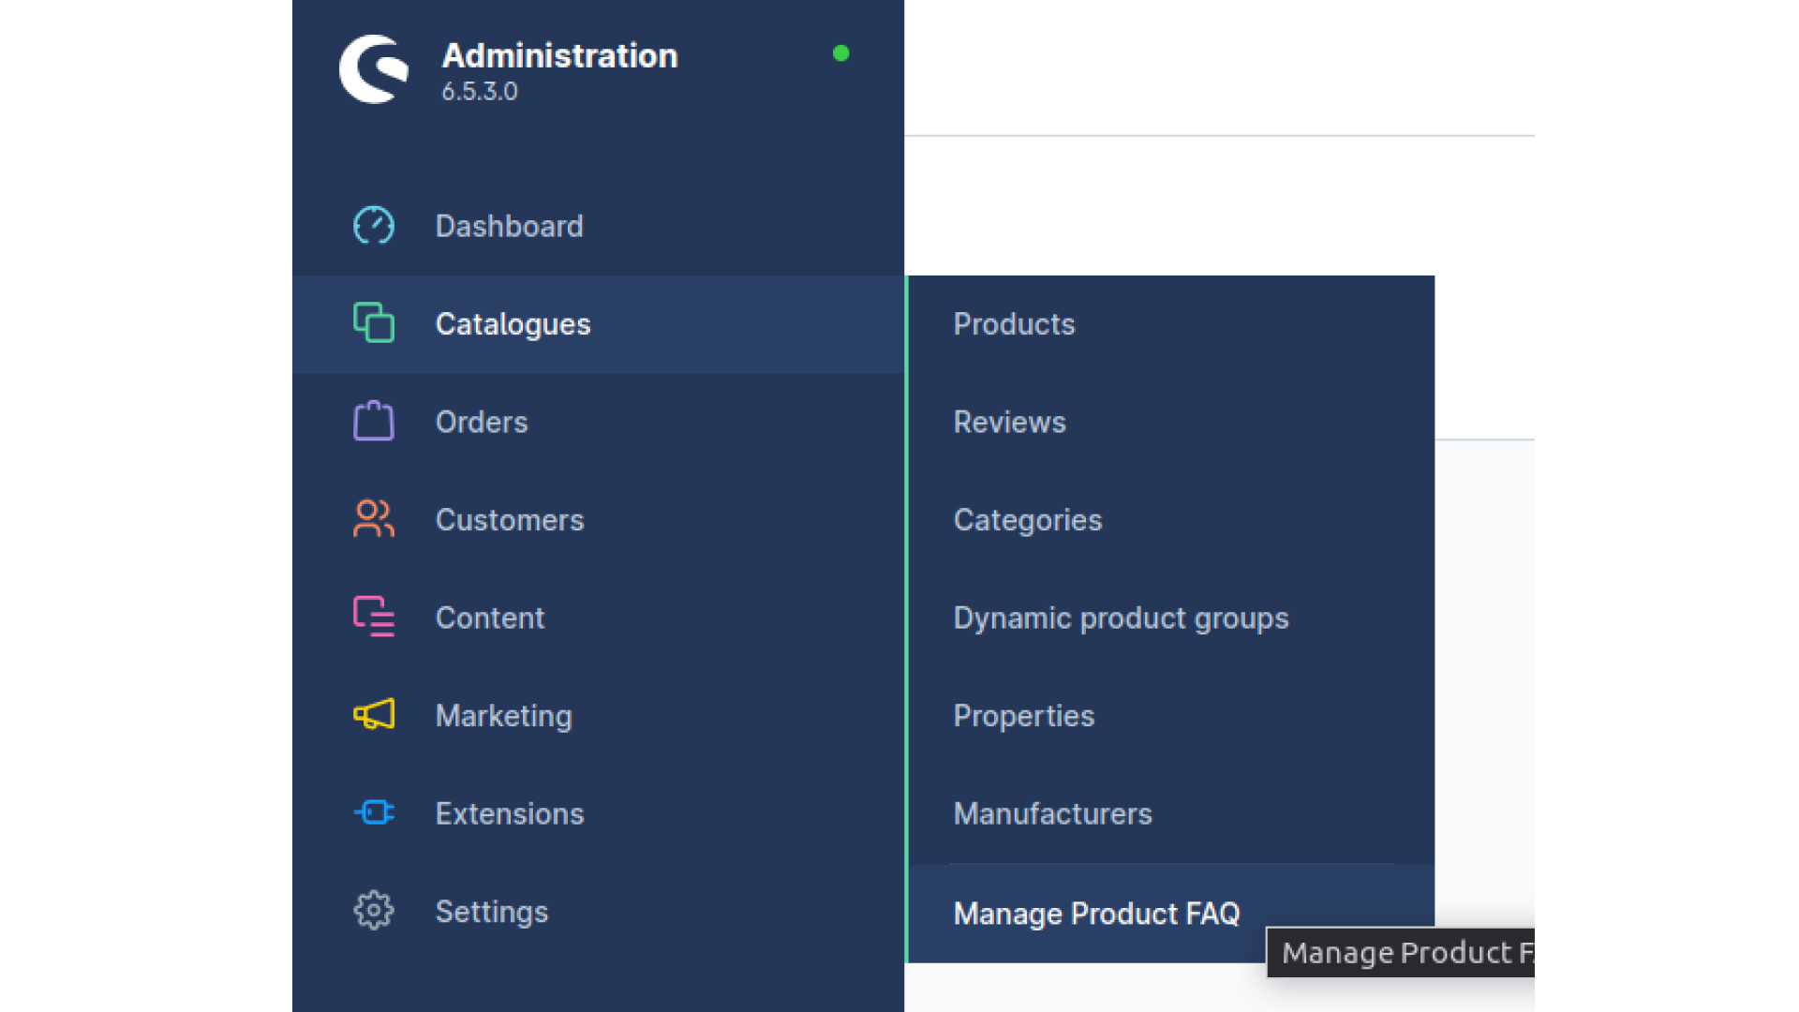Open the Customers menu item

click(598, 520)
